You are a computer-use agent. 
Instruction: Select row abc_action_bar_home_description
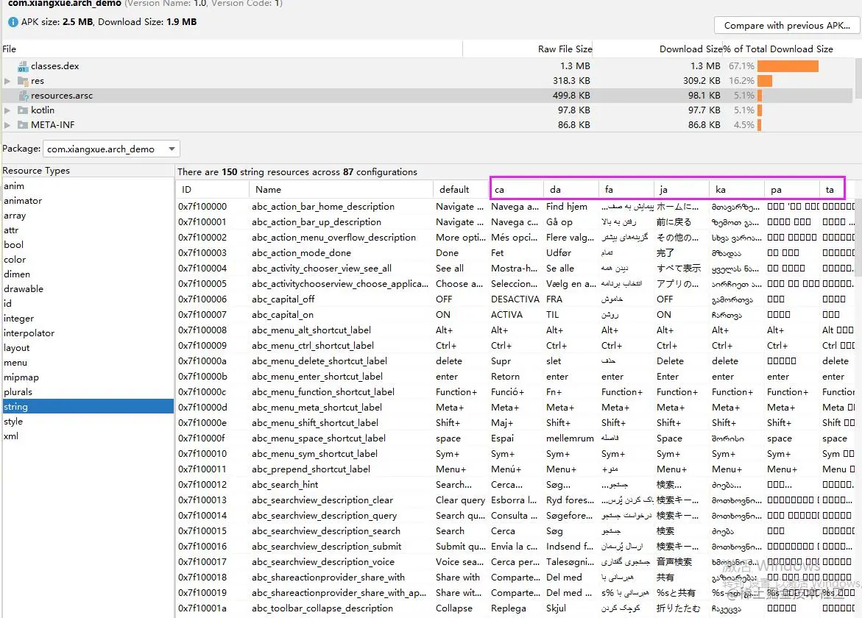pos(516,207)
